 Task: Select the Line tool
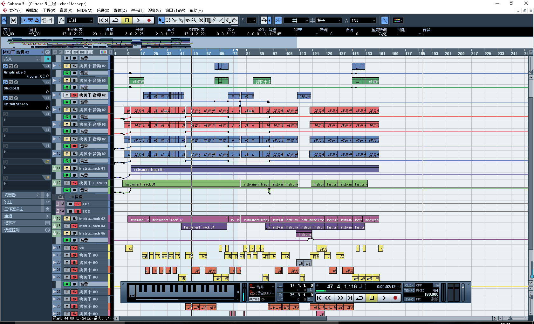point(221,20)
